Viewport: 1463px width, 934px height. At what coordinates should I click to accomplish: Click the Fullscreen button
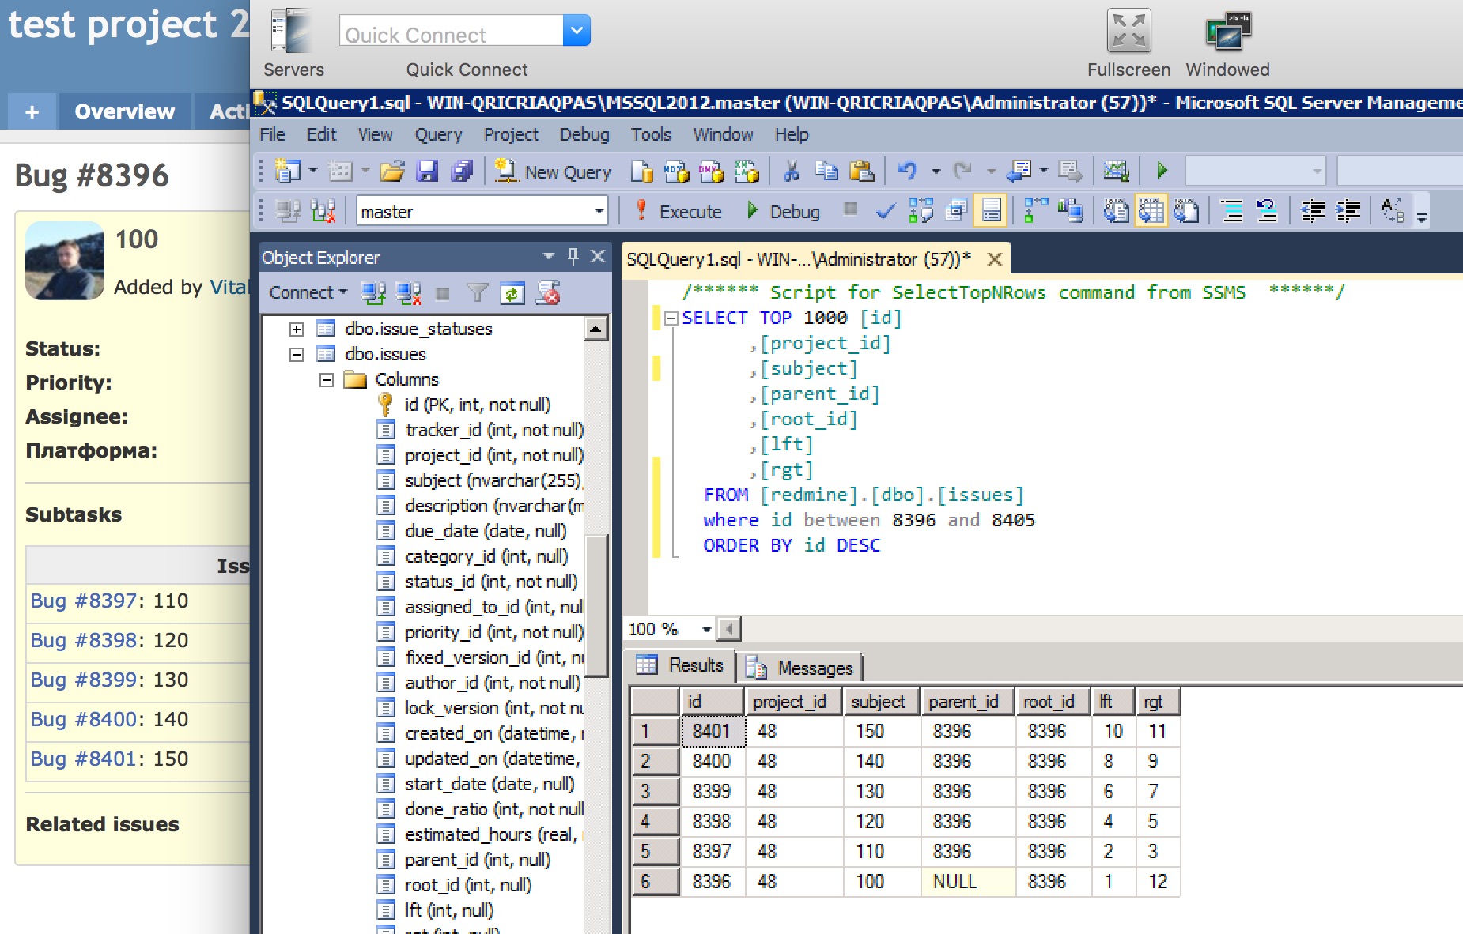[x=1128, y=43]
